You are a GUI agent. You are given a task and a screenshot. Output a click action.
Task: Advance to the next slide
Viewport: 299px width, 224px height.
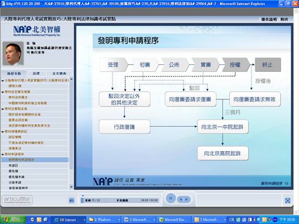click(187, 199)
